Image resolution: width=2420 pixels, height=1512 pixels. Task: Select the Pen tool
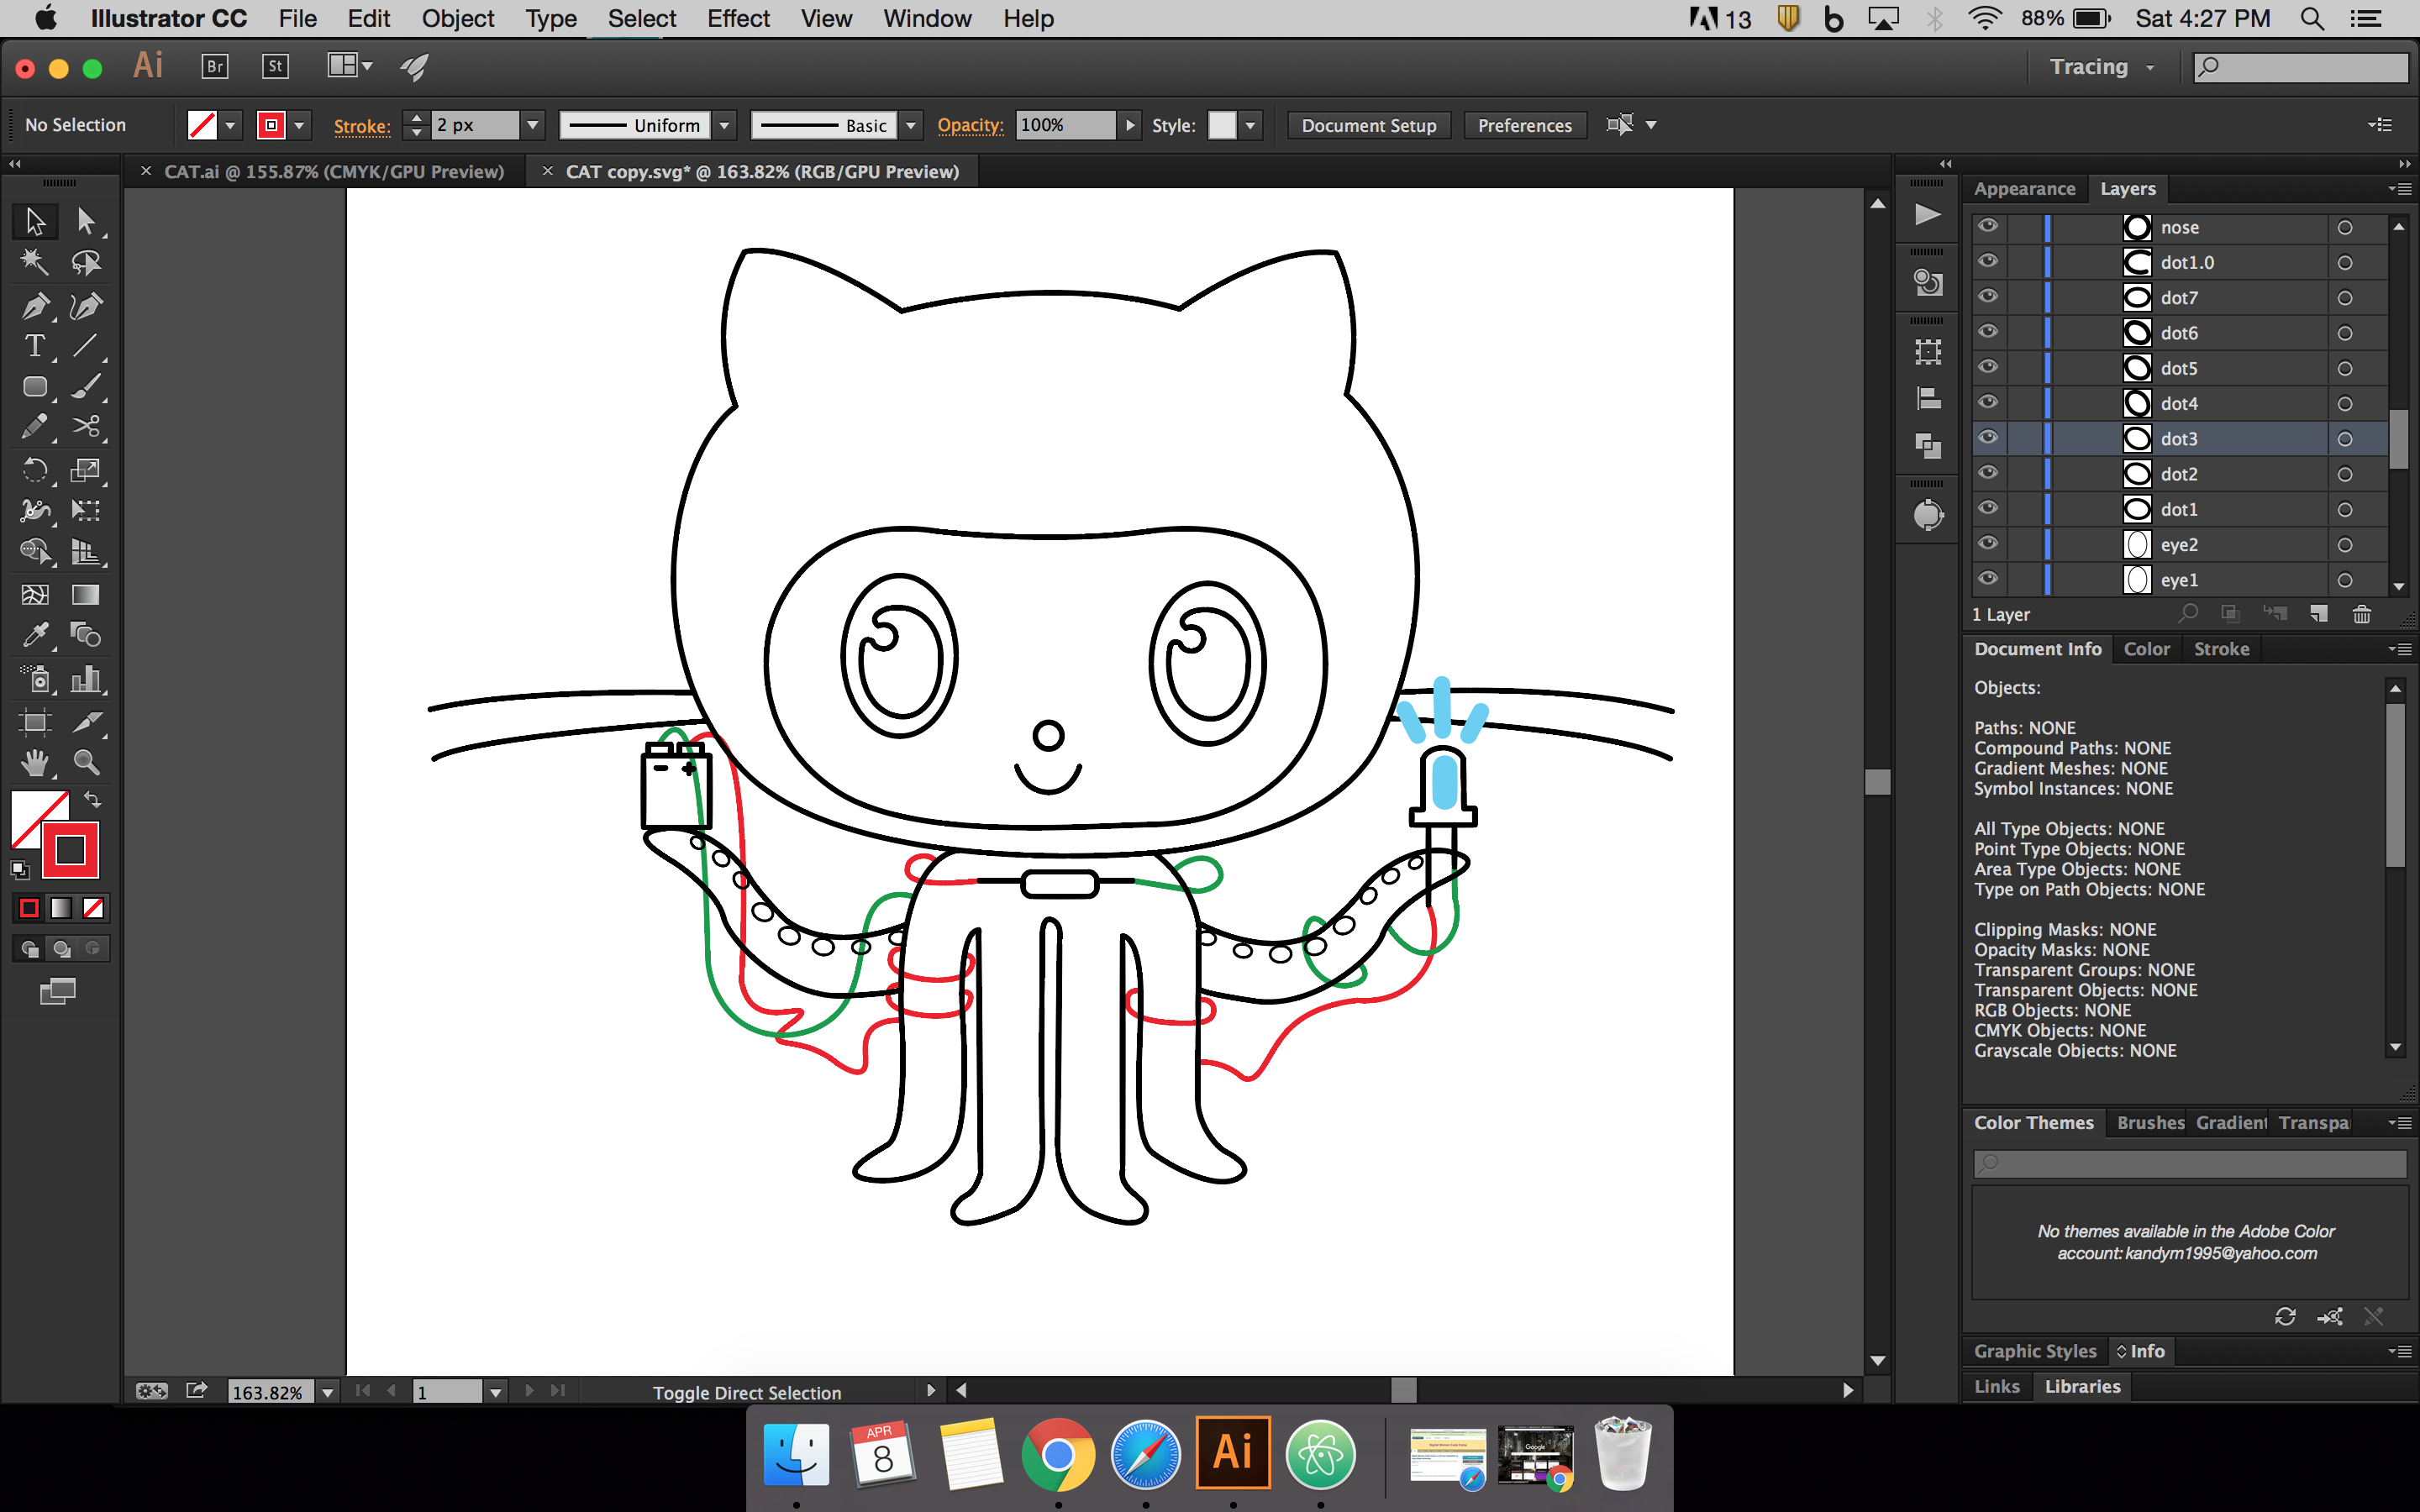coord(35,306)
